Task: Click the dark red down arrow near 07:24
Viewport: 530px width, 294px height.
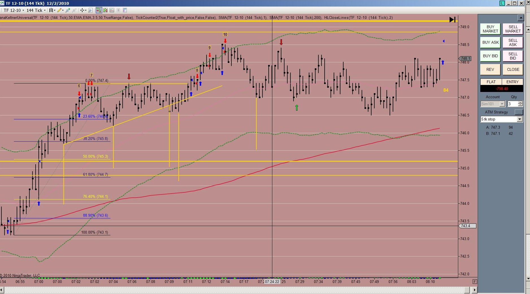Action: [281, 42]
